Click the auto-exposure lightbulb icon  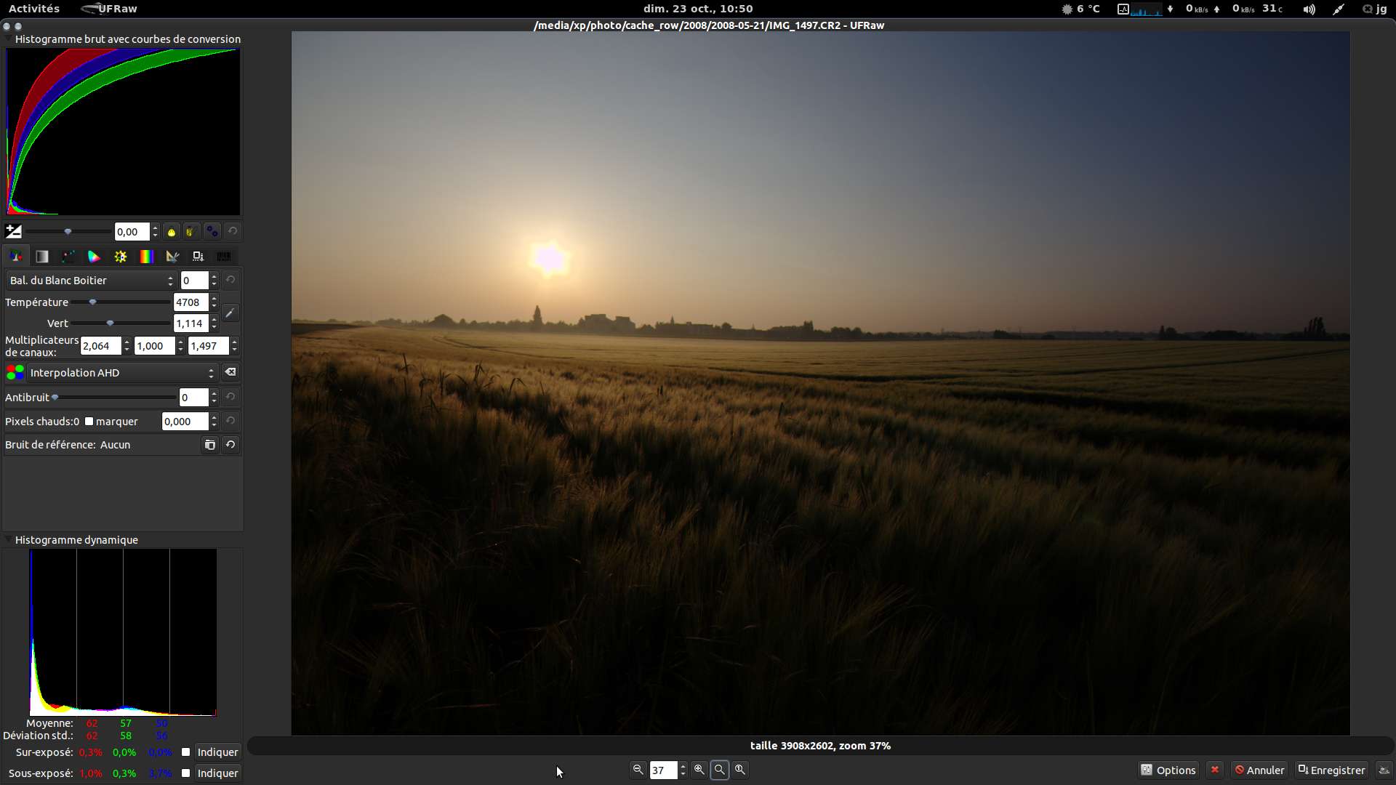[x=172, y=232]
